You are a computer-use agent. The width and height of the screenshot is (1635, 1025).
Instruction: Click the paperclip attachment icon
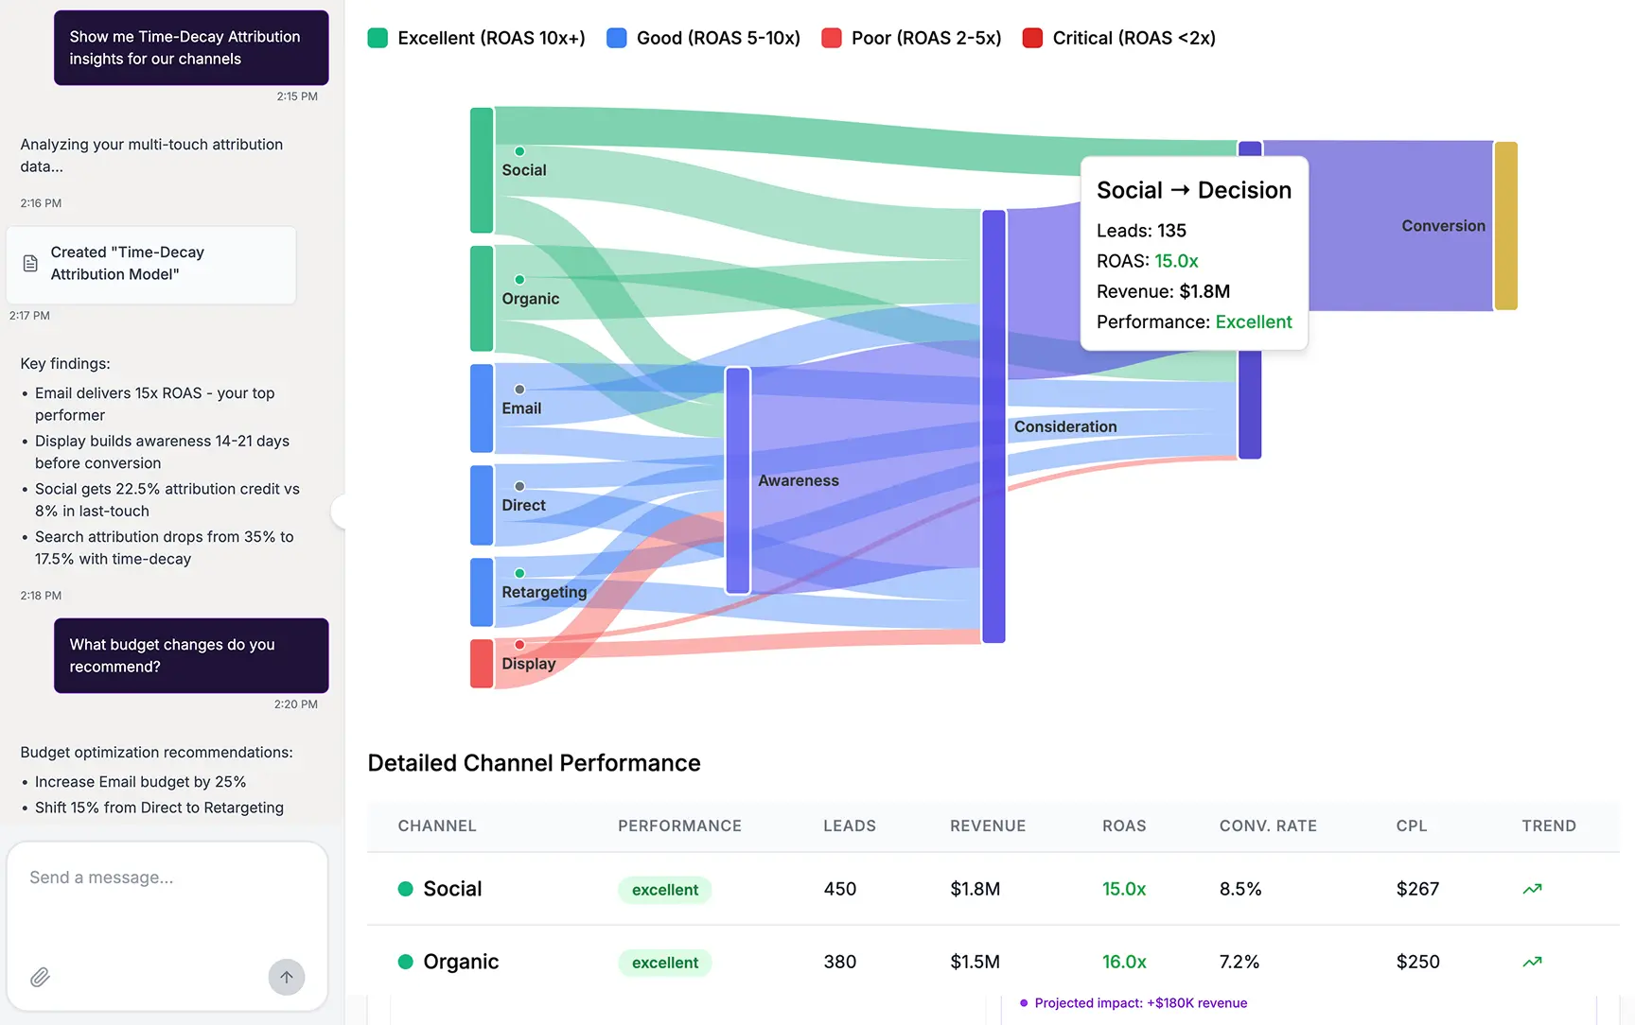coord(39,976)
